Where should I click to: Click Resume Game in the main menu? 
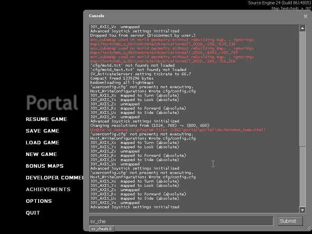46,119
